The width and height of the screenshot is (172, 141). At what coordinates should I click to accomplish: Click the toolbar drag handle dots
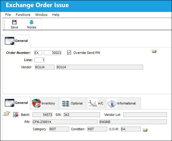pos(4,24)
